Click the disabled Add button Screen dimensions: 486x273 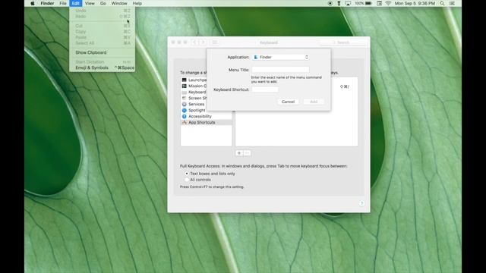314,102
